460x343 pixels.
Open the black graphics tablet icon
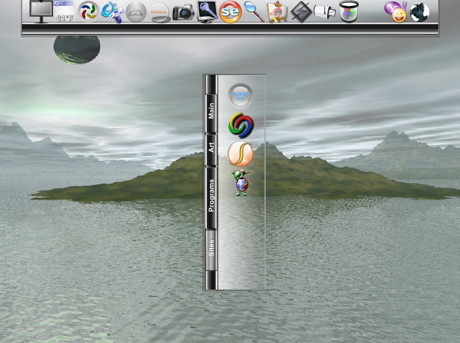[x=301, y=12]
